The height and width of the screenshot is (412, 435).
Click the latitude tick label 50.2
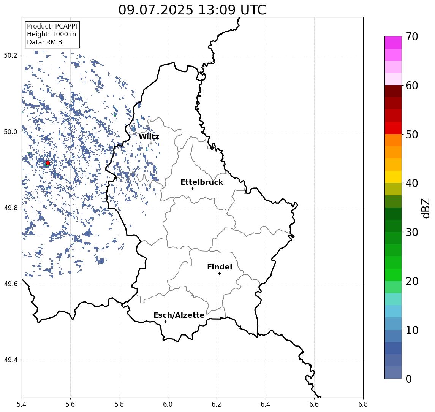[11, 55]
